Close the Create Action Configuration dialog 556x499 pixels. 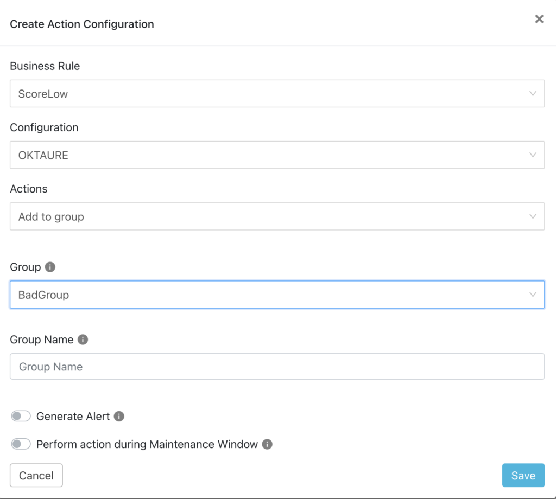tap(539, 20)
